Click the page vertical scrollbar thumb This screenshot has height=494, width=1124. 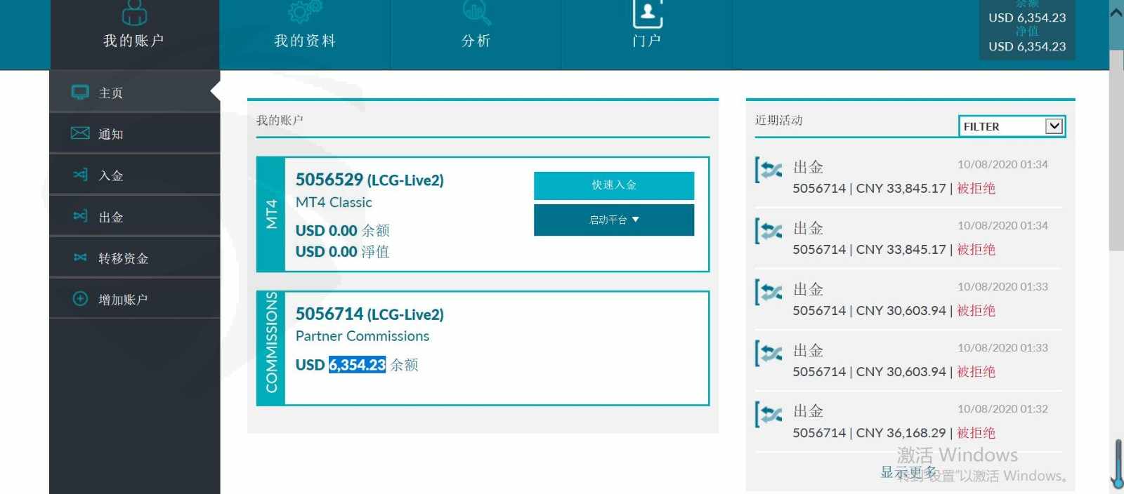1116,147
